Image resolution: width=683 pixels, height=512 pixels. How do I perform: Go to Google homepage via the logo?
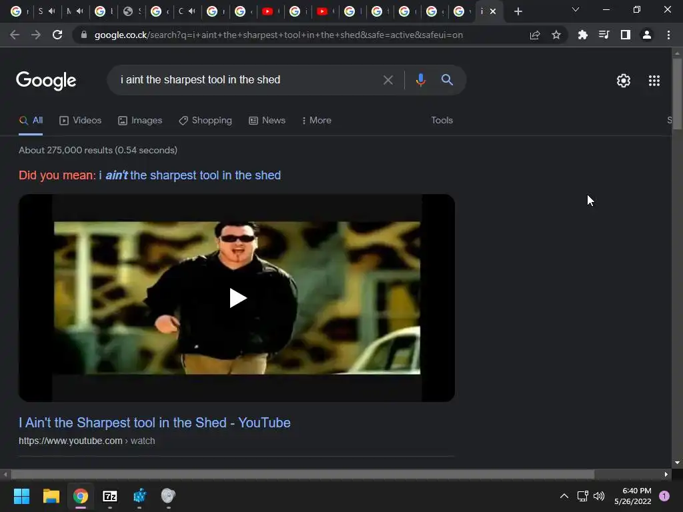coord(46,81)
